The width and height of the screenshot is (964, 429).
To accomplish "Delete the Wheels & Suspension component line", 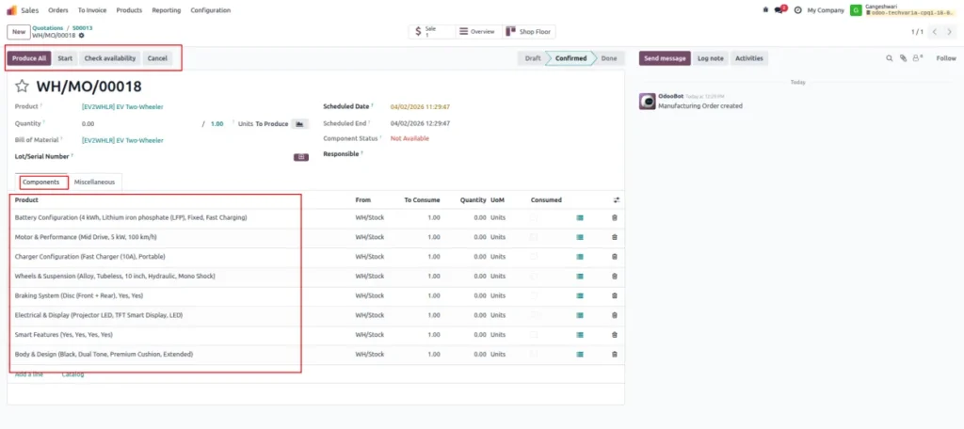I will (614, 276).
